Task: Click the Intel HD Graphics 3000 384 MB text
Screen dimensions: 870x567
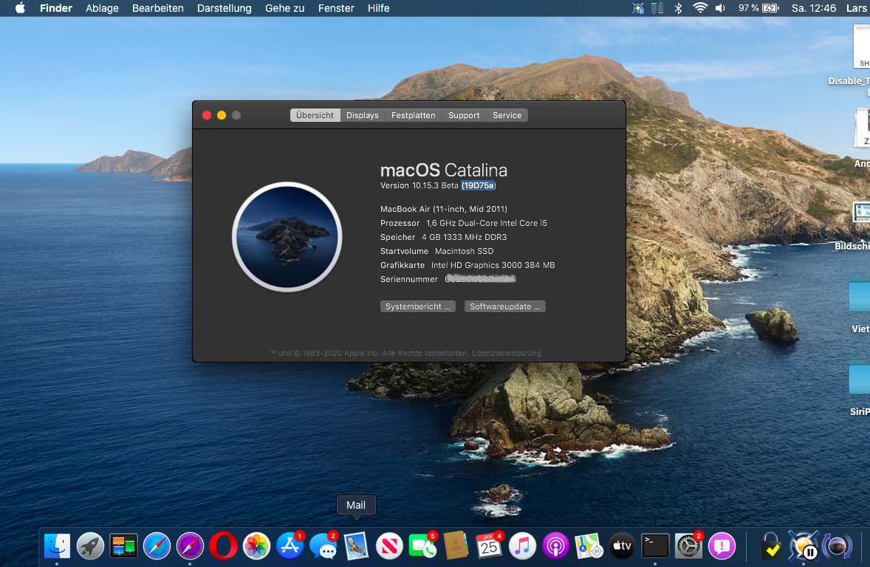Action: (x=493, y=265)
